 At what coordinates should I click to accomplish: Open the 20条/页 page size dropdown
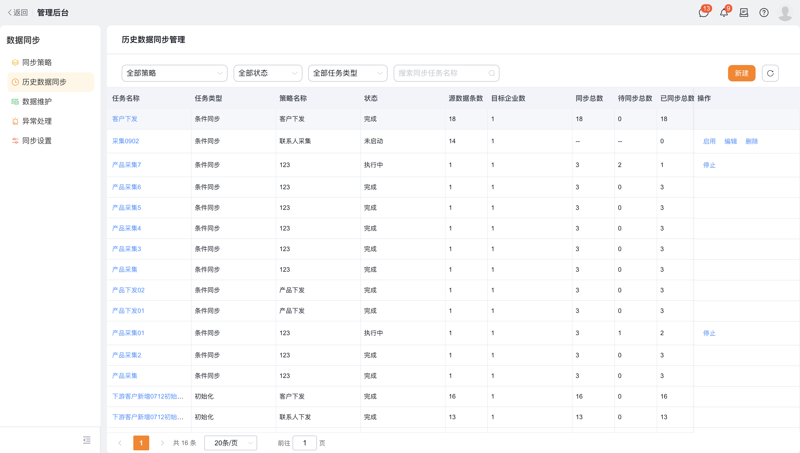(230, 443)
